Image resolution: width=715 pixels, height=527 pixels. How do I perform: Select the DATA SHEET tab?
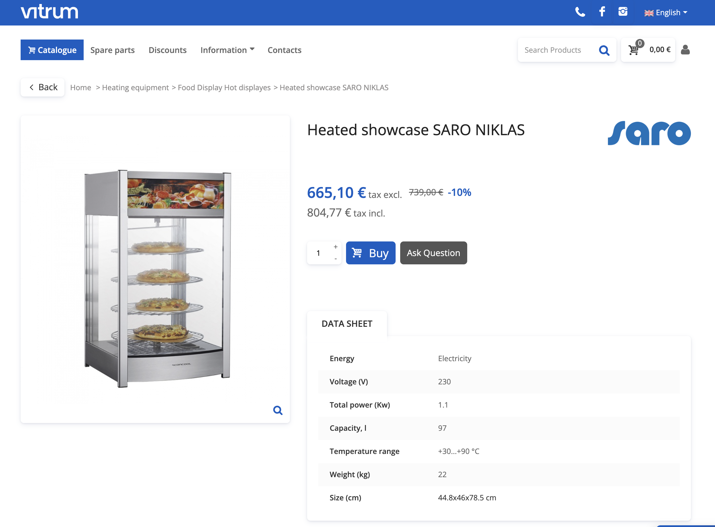tap(347, 324)
